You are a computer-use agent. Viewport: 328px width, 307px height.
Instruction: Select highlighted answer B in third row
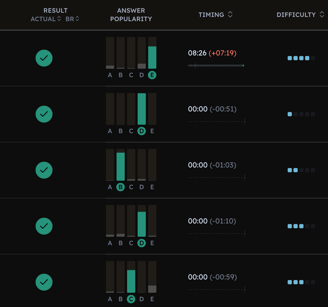[x=120, y=187]
